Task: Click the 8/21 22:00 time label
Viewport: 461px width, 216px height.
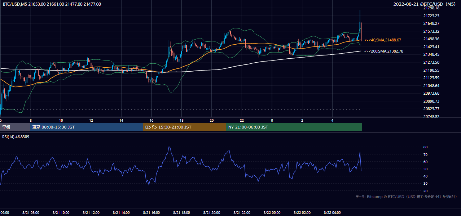Action: pyautogui.click(x=242, y=212)
